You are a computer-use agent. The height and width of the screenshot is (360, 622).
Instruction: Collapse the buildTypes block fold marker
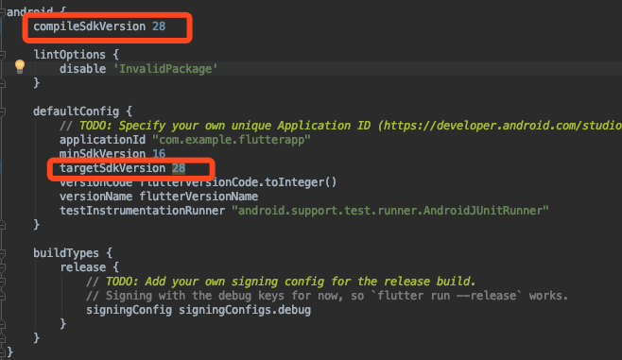point(2,253)
